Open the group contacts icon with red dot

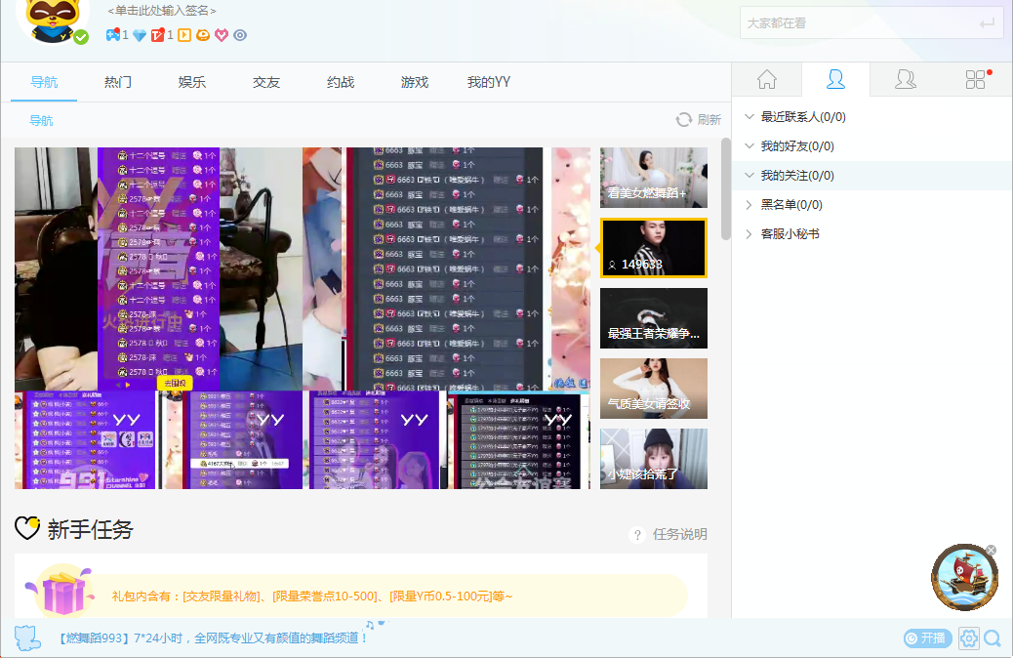pyautogui.click(x=906, y=79)
